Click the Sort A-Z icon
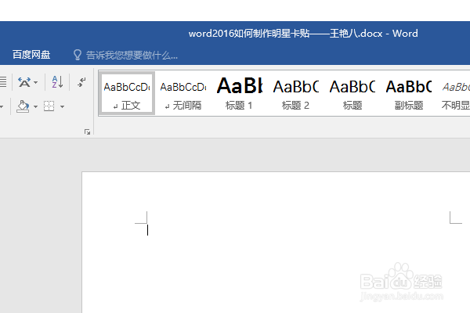 click(57, 81)
